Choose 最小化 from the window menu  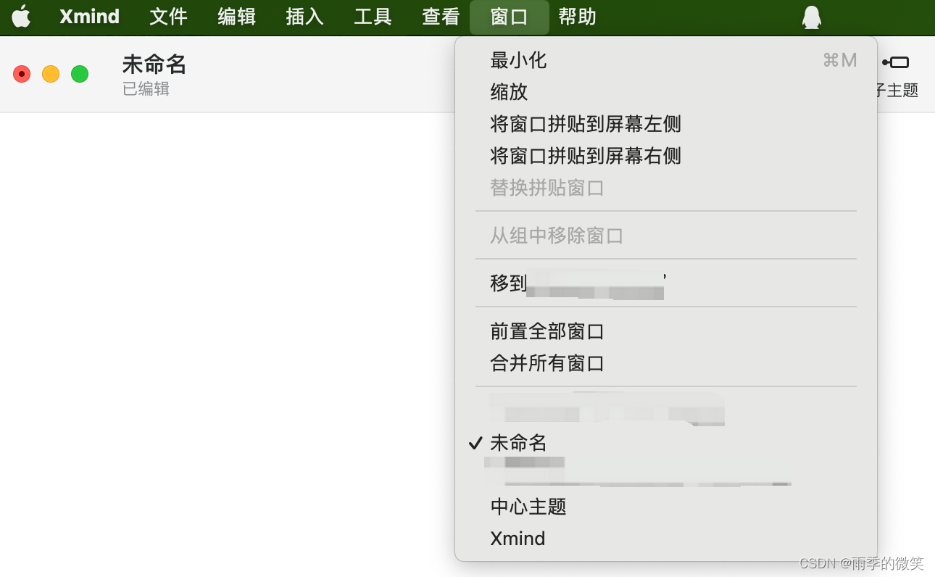point(666,60)
